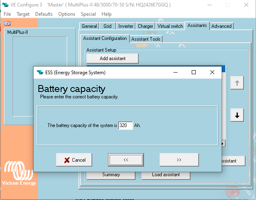Open the Defaults menu

click(x=44, y=14)
